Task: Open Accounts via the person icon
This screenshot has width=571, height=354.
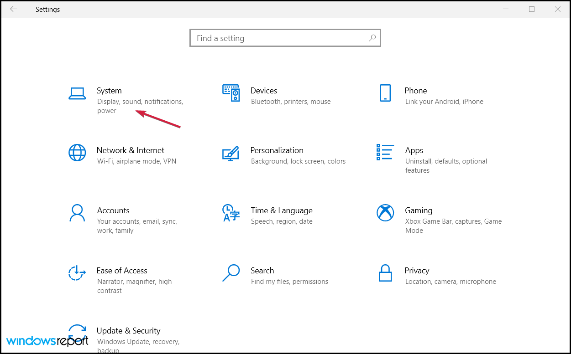Action: (x=77, y=213)
